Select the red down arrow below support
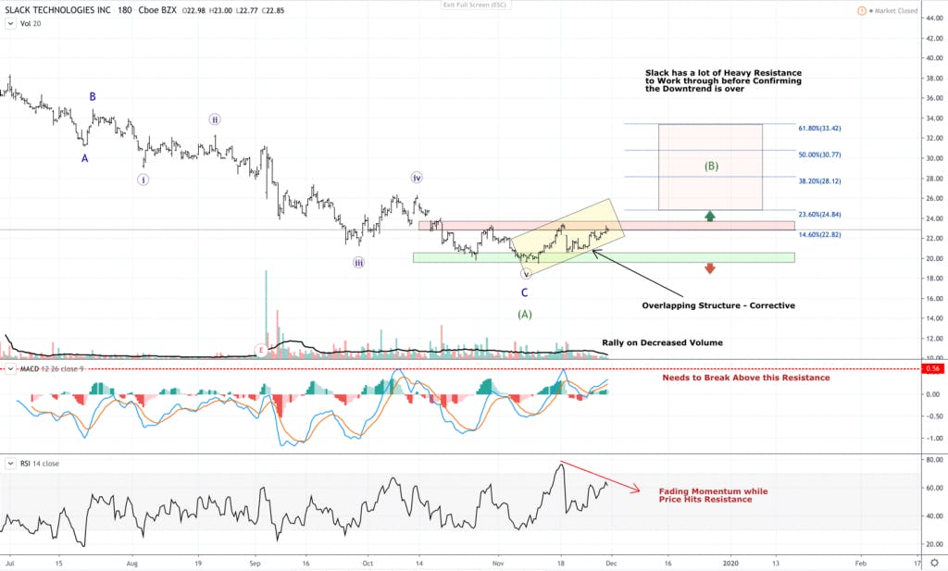948x571 pixels. [710, 268]
